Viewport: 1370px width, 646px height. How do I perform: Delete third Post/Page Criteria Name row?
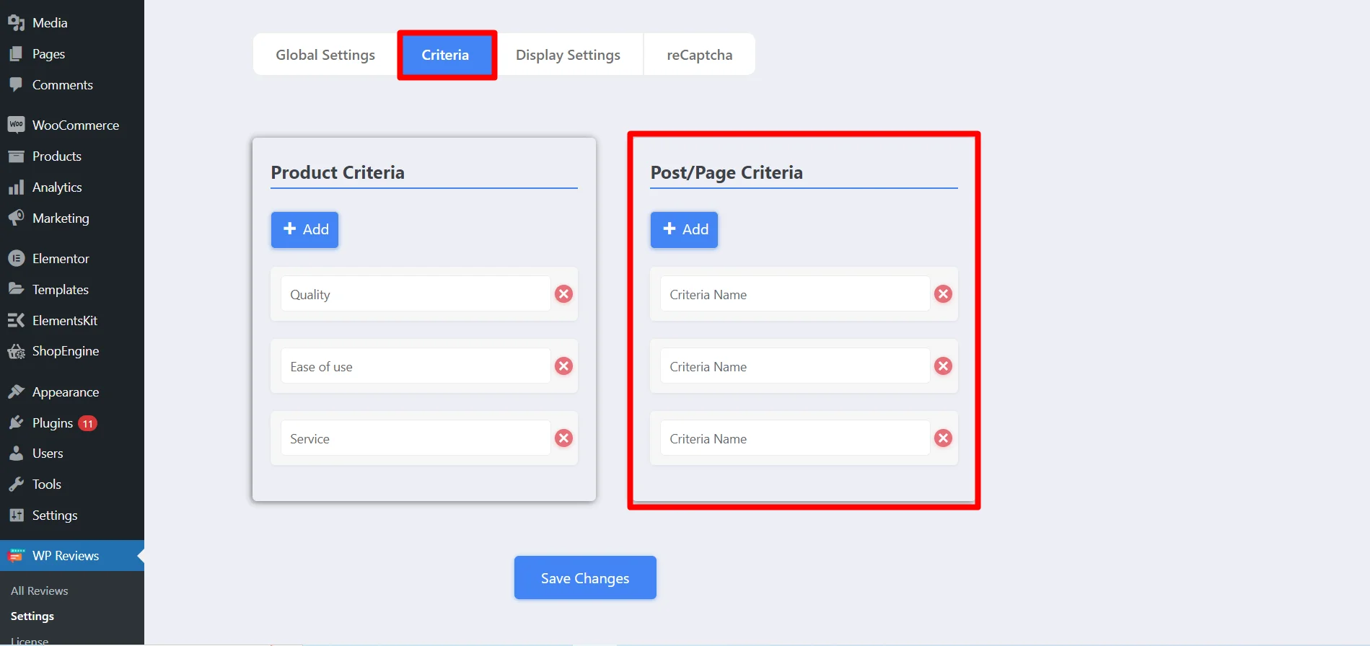point(943,438)
